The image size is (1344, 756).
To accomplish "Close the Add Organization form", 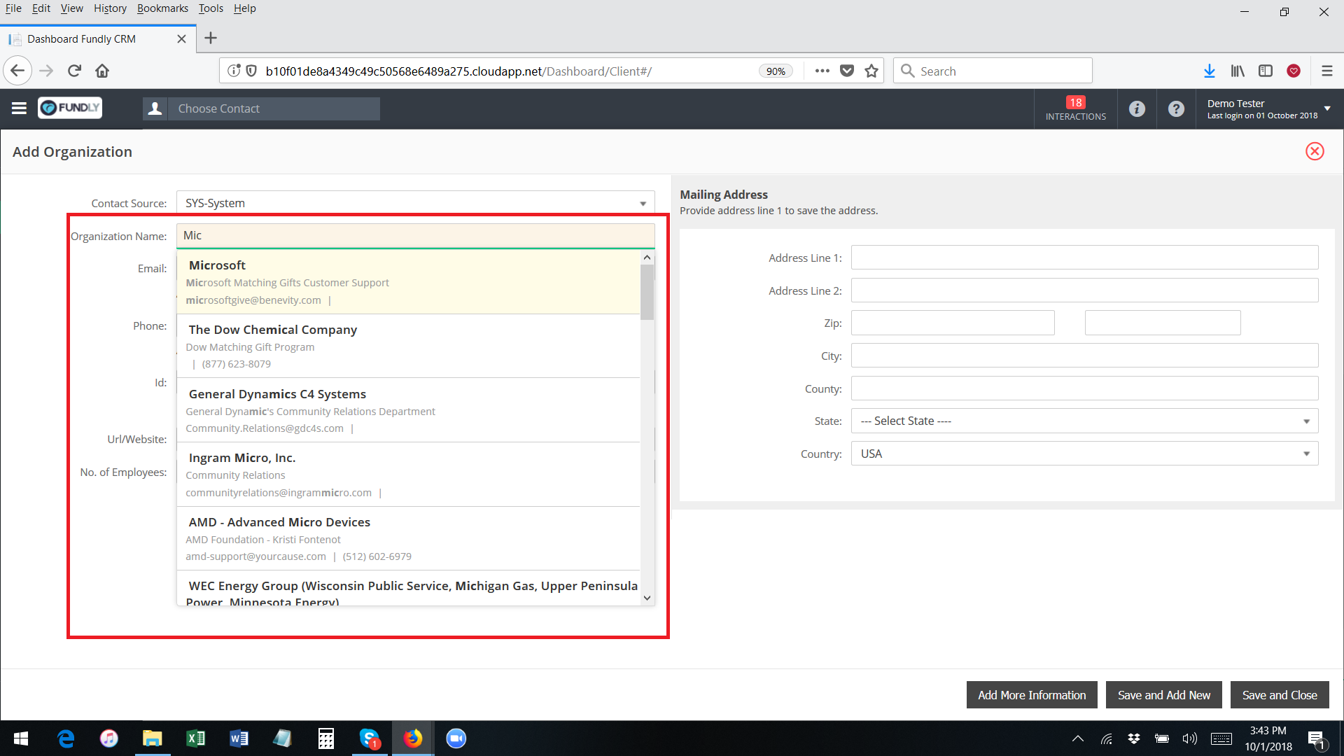I will click(1315, 151).
